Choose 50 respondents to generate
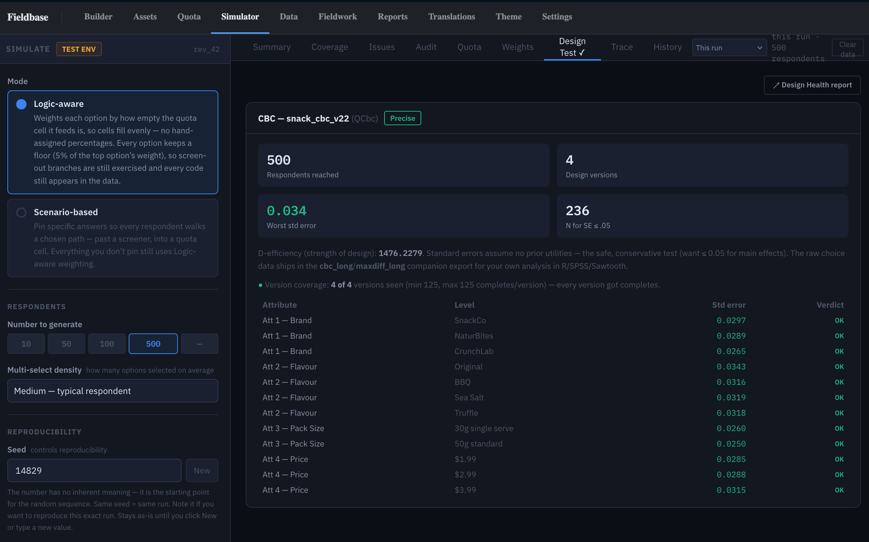 coord(67,344)
